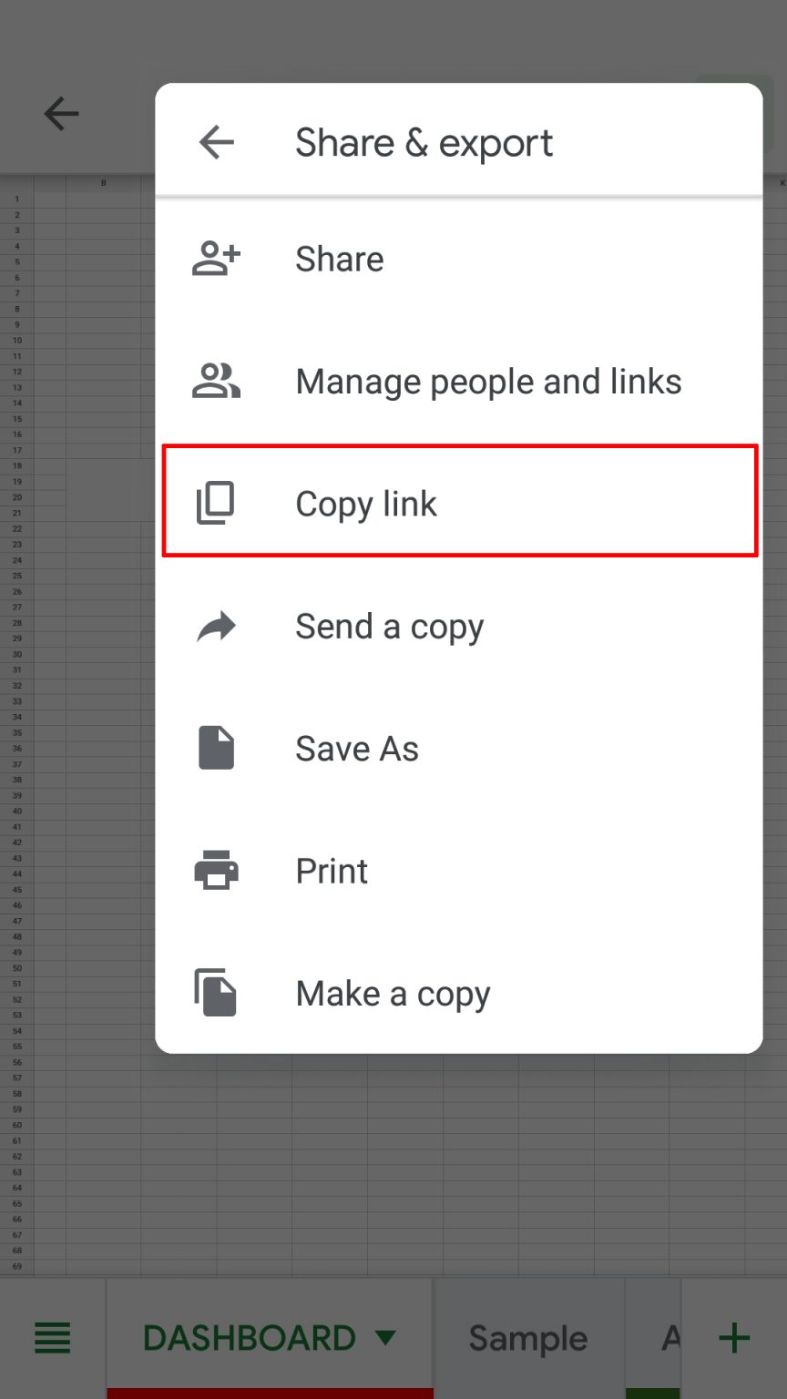
Task: Choose Send a copy from the menu
Action: click(x=390, y=626)
